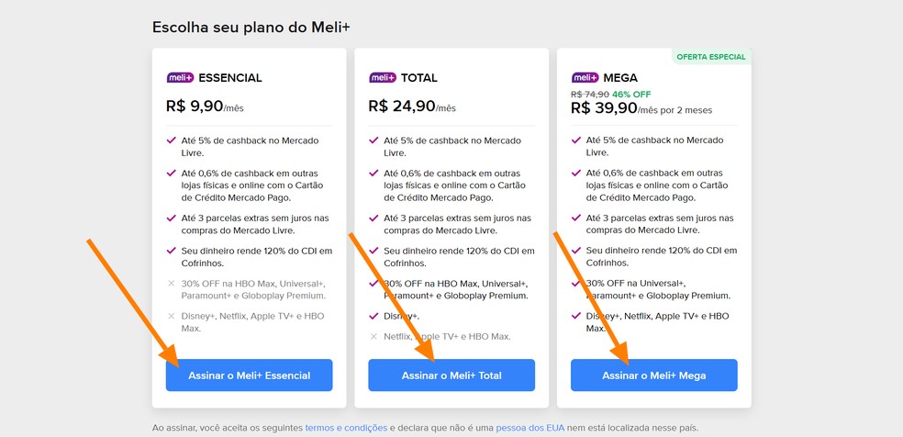Click the first cashback checkmark in Essencial plan
The height and width of the screenshot is (437, 903).
(172, 140)
